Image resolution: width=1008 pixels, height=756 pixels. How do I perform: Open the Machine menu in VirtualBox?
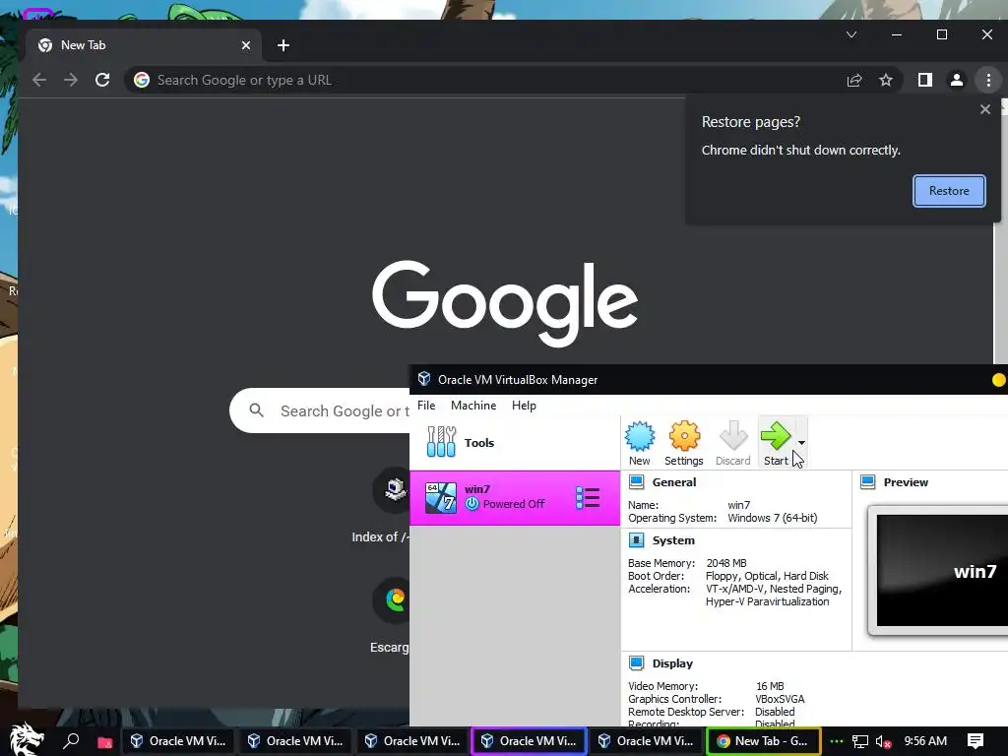click(473, 406)
